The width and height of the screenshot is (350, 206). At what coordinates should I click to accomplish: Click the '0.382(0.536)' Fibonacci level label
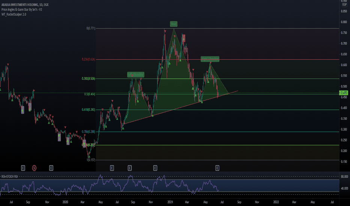tap(88, 79)
